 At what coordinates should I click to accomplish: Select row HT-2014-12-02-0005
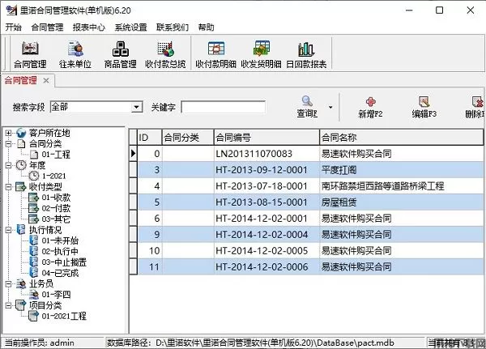tap(310, 250)
